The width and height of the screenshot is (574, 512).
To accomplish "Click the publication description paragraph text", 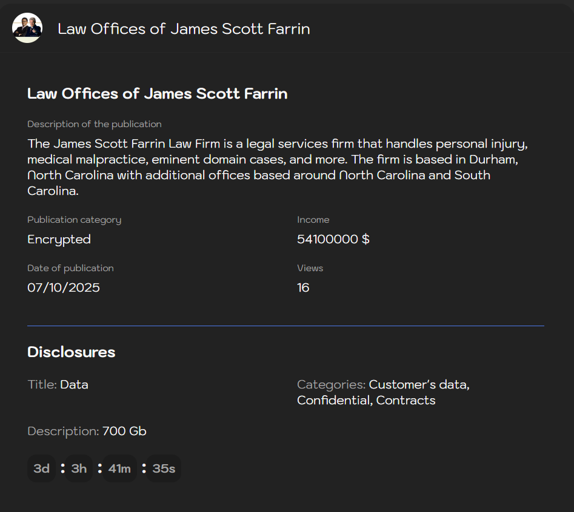I will (277, 167).
